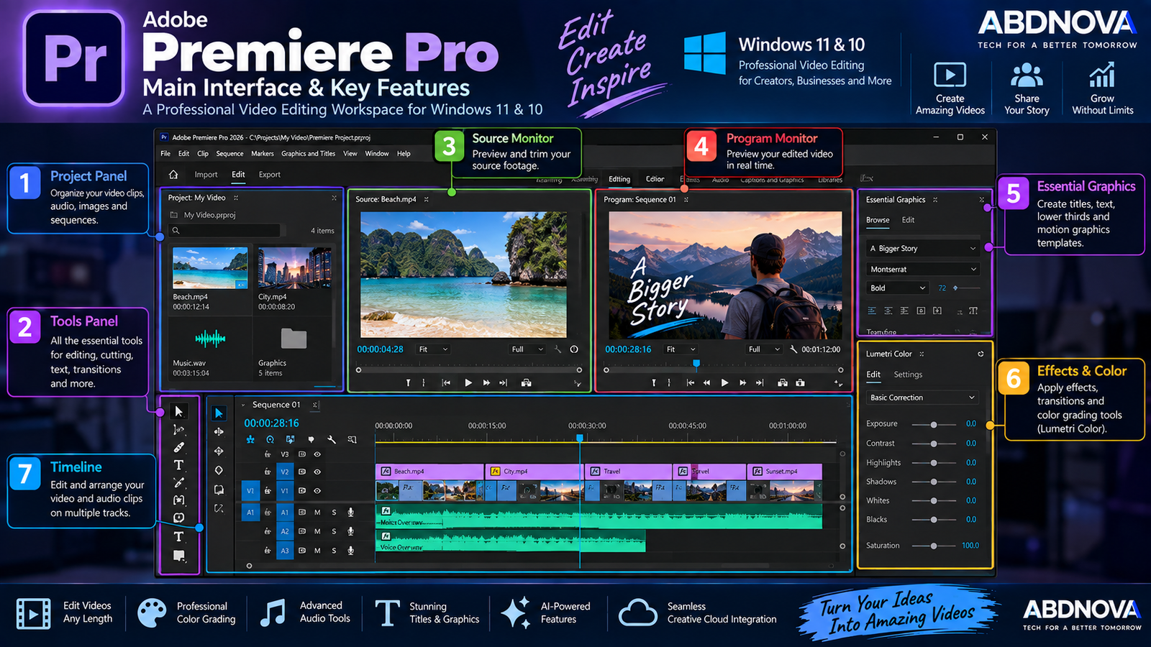This screenshot has height=647, width=1151.
Task: Click the left align text icon in Essential Graphics
Action: [872, 311]
